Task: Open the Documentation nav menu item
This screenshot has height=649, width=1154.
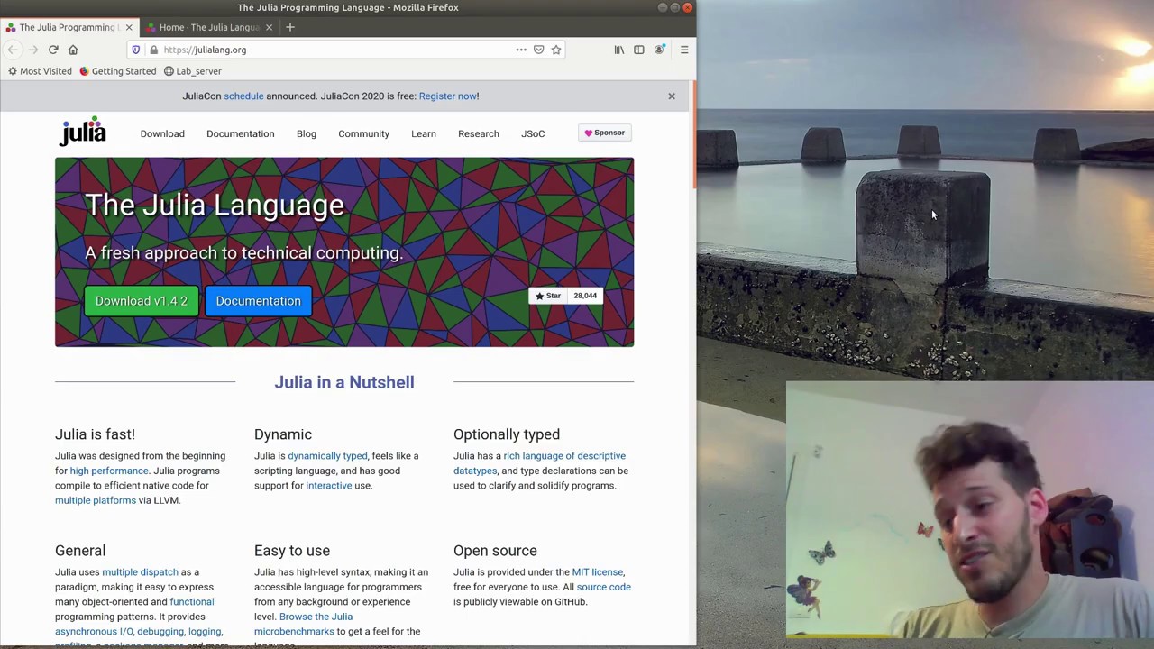Action: point(240,133)
